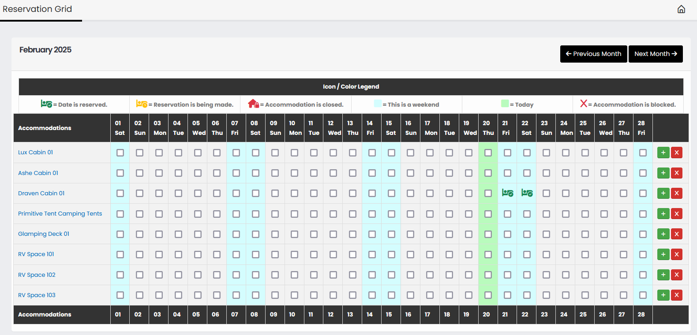Screen dimensions: 697x335
Task: Click the home icon in the header
Action: tap(681, 9)
